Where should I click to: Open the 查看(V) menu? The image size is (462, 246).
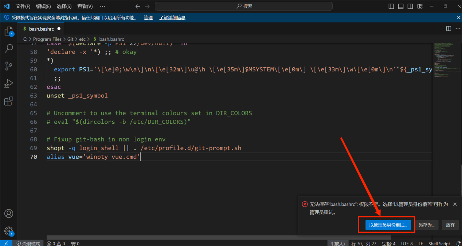coord(85,6)
